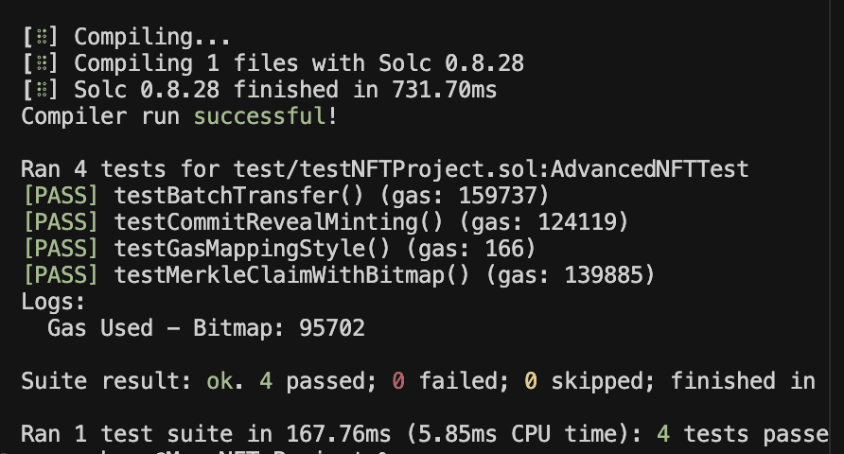Image resolution: width=844 pixels, height=454 pixels.
Task: Click the green "ok" suite result
Action: pyautogui.click(x=220, y=381)
